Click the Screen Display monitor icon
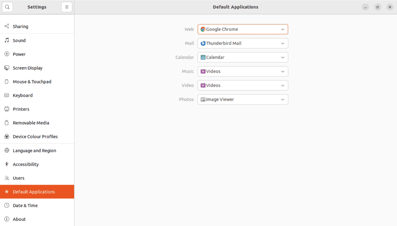Image resolution: width=397 pixels, height=226 pixels. click(7, 68)
